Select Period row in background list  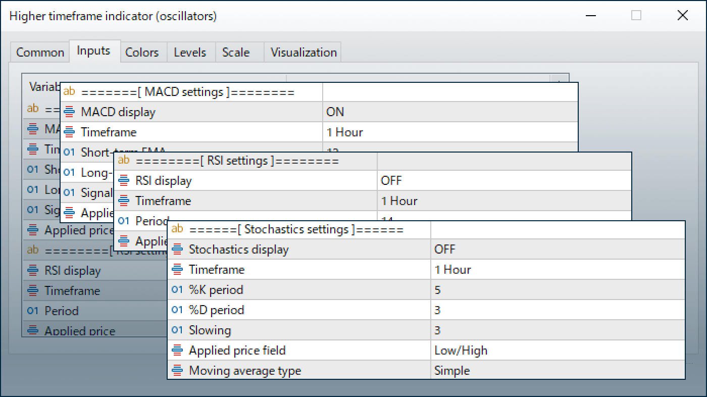click(95, 311)
